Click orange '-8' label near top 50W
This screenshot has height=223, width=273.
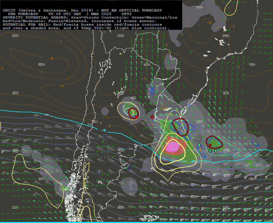click(x=209, y=23)
